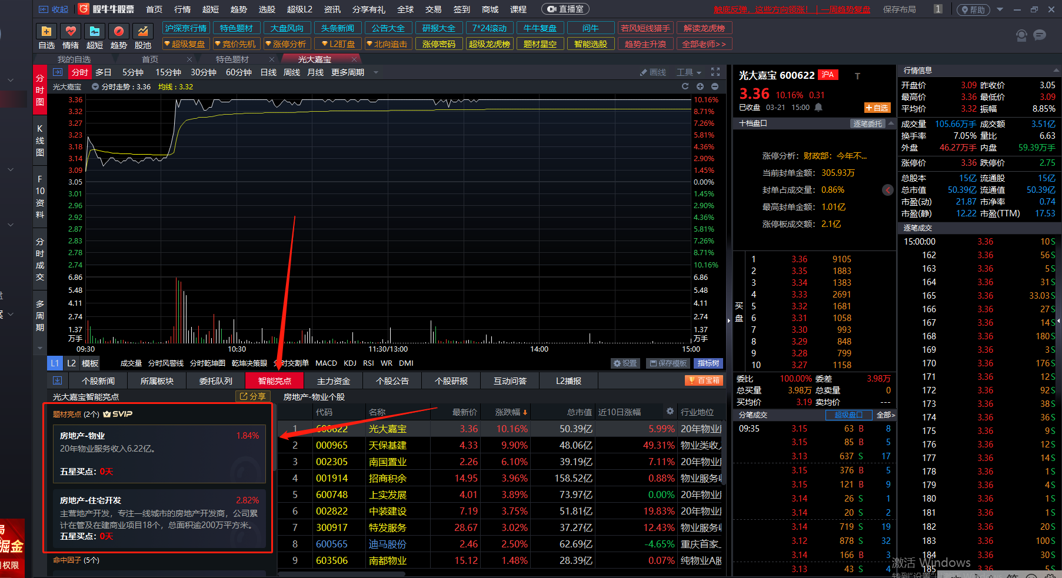Expand the 工具 tools dropdown

[x=689, y=72]
